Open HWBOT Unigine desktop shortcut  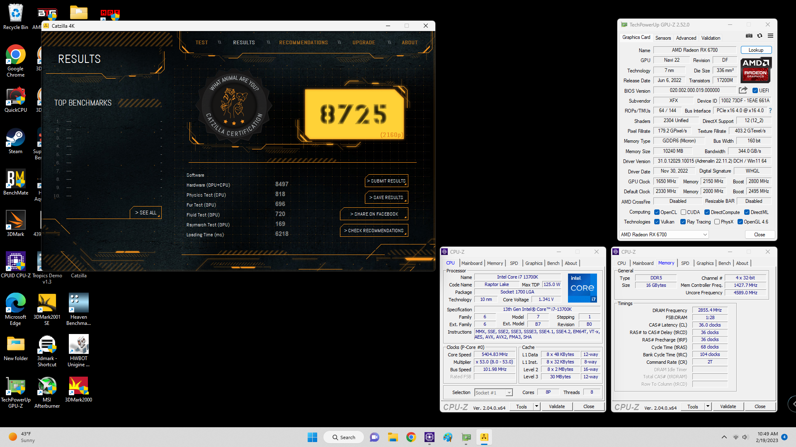click(78, 351)
